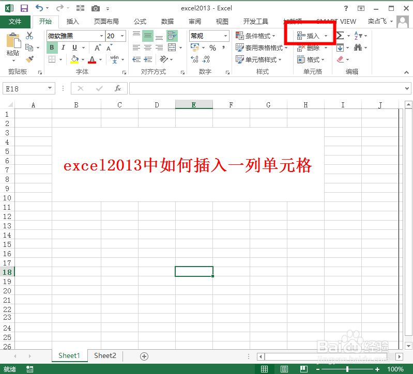Switch to the 审阅 review tab

click(195, 22)
